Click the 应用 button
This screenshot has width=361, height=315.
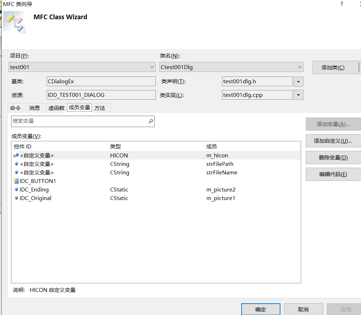pyautogui.click(x=344, y=309)
